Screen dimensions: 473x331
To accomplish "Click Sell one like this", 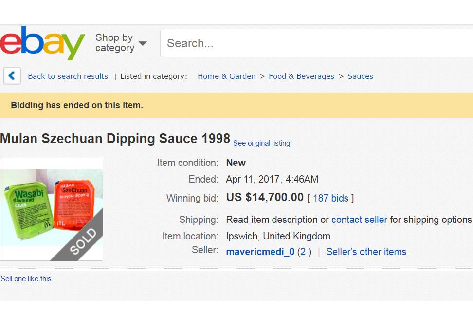I will click(26, 279).
